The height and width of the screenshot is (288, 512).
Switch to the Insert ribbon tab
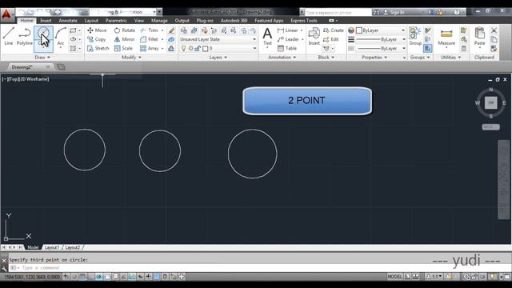46,21
